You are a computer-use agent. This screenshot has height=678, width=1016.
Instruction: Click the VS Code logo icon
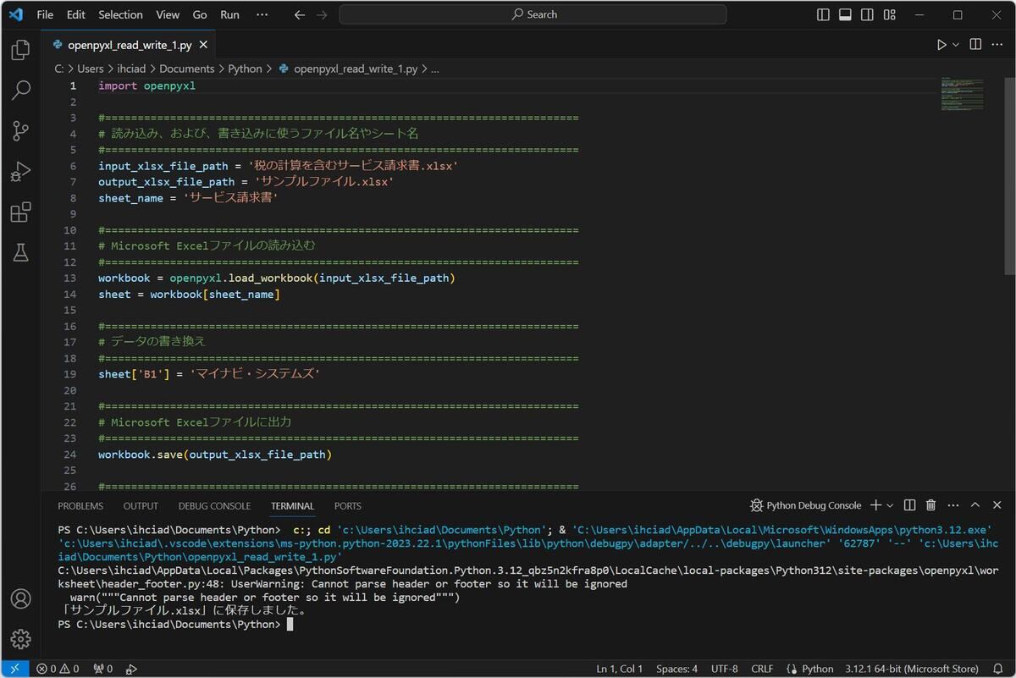coord(15,14)
